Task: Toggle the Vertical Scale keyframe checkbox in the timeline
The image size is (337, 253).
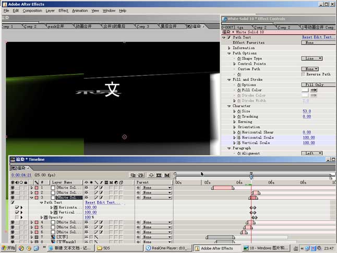Action: tap(17, 212)
